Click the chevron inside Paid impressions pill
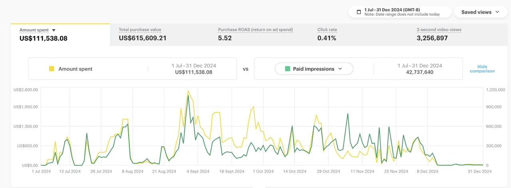The width and height of the screenshot is (511, 188). pos(340,69)
